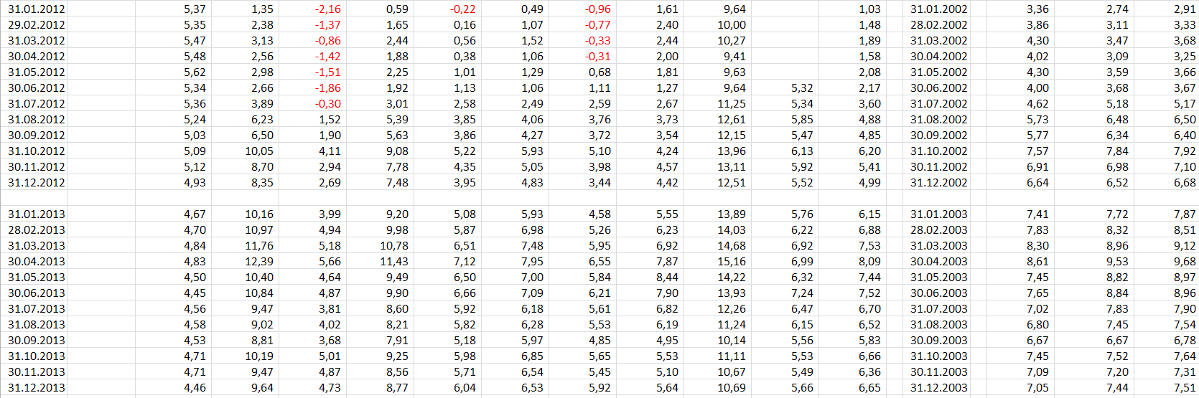Select the red value -0,30

[x=328, y=104]
